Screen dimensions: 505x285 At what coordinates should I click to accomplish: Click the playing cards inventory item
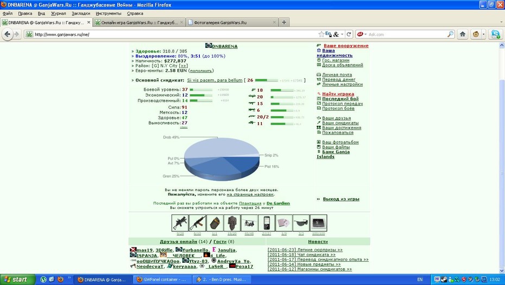(284, 223)
